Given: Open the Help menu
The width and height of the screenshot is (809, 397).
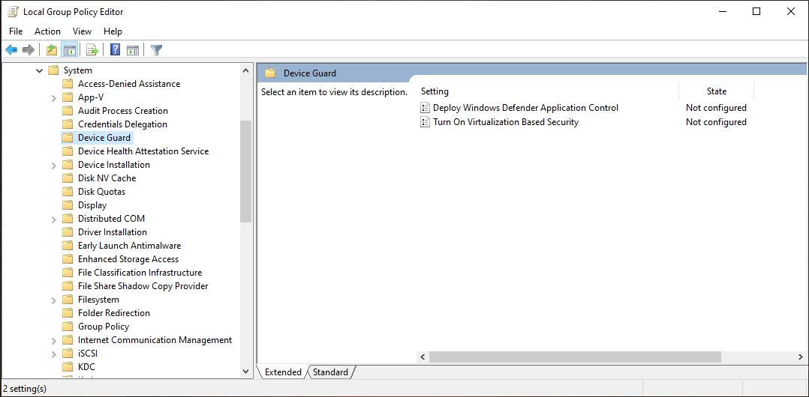Looking at the screenshot, I should point(113,31).
